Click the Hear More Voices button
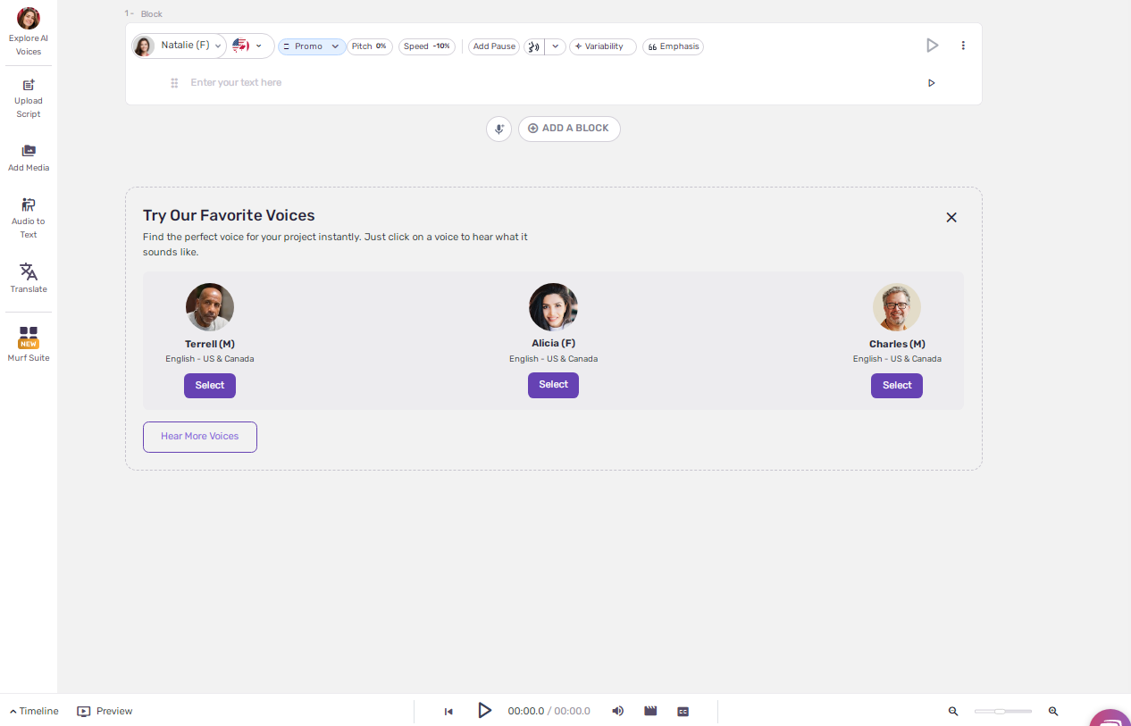The width and height of the screenshot is (1131, 726). pos(200,437)
